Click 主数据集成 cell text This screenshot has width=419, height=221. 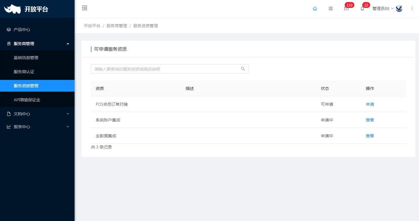pyautogui.click(x=106, y=136)
